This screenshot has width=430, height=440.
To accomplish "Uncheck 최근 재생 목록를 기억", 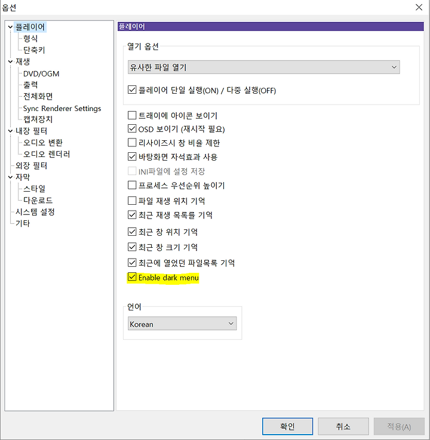I will [132, 215].
